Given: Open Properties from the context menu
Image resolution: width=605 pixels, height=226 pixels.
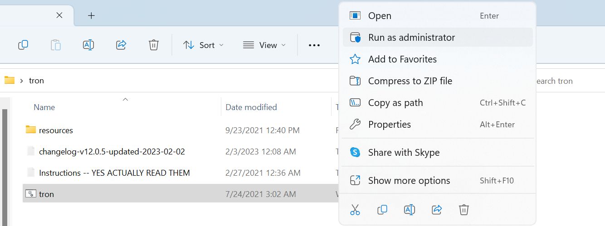Looking at the screenshot, I should (389, 124).
